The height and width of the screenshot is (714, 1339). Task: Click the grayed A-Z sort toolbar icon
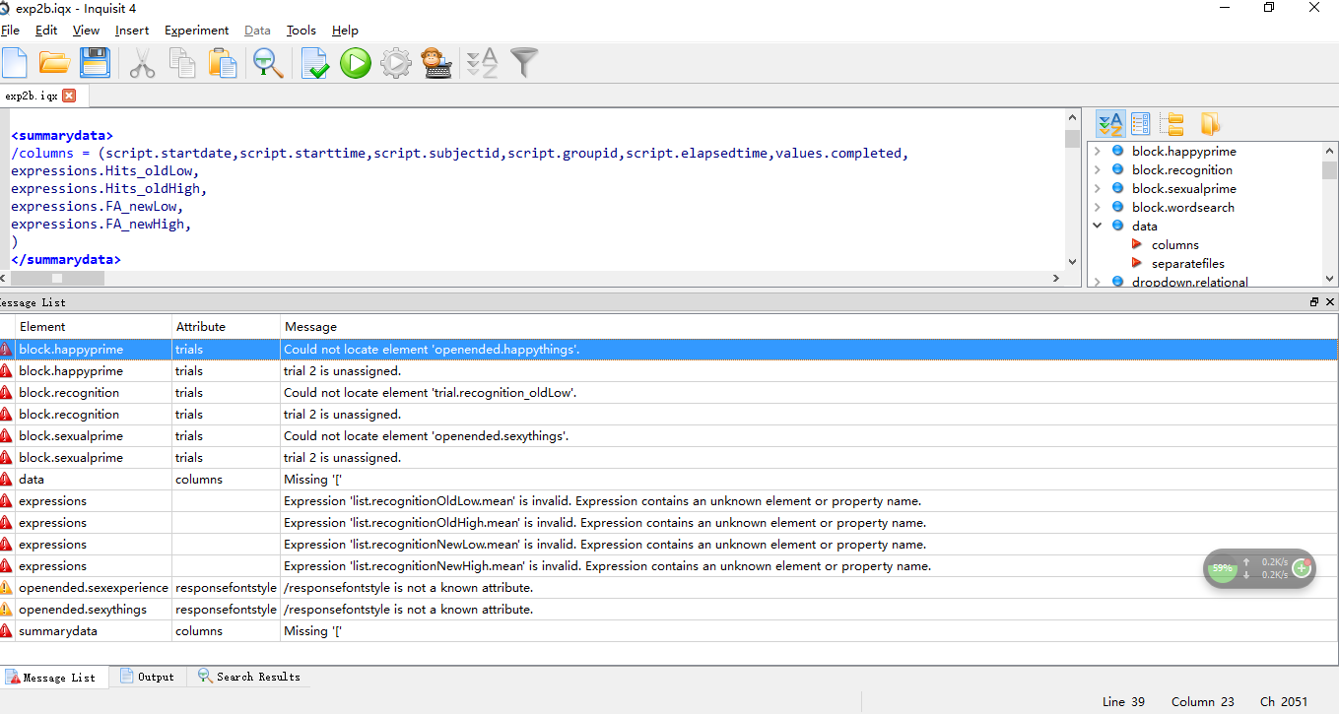point(482,63)
